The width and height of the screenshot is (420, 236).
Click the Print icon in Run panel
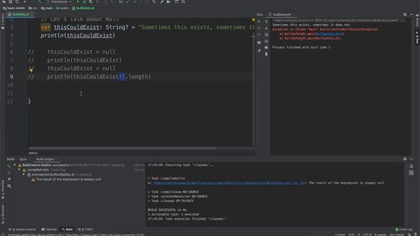pyautogui.click(x=266, y=48)
